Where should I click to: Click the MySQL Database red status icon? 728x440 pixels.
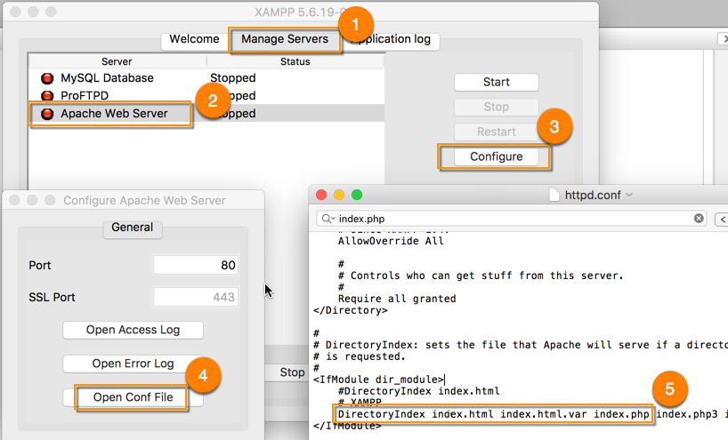click(47, 78)
